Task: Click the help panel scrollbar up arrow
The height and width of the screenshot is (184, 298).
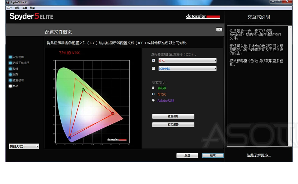Action: (x=290, y=28)
